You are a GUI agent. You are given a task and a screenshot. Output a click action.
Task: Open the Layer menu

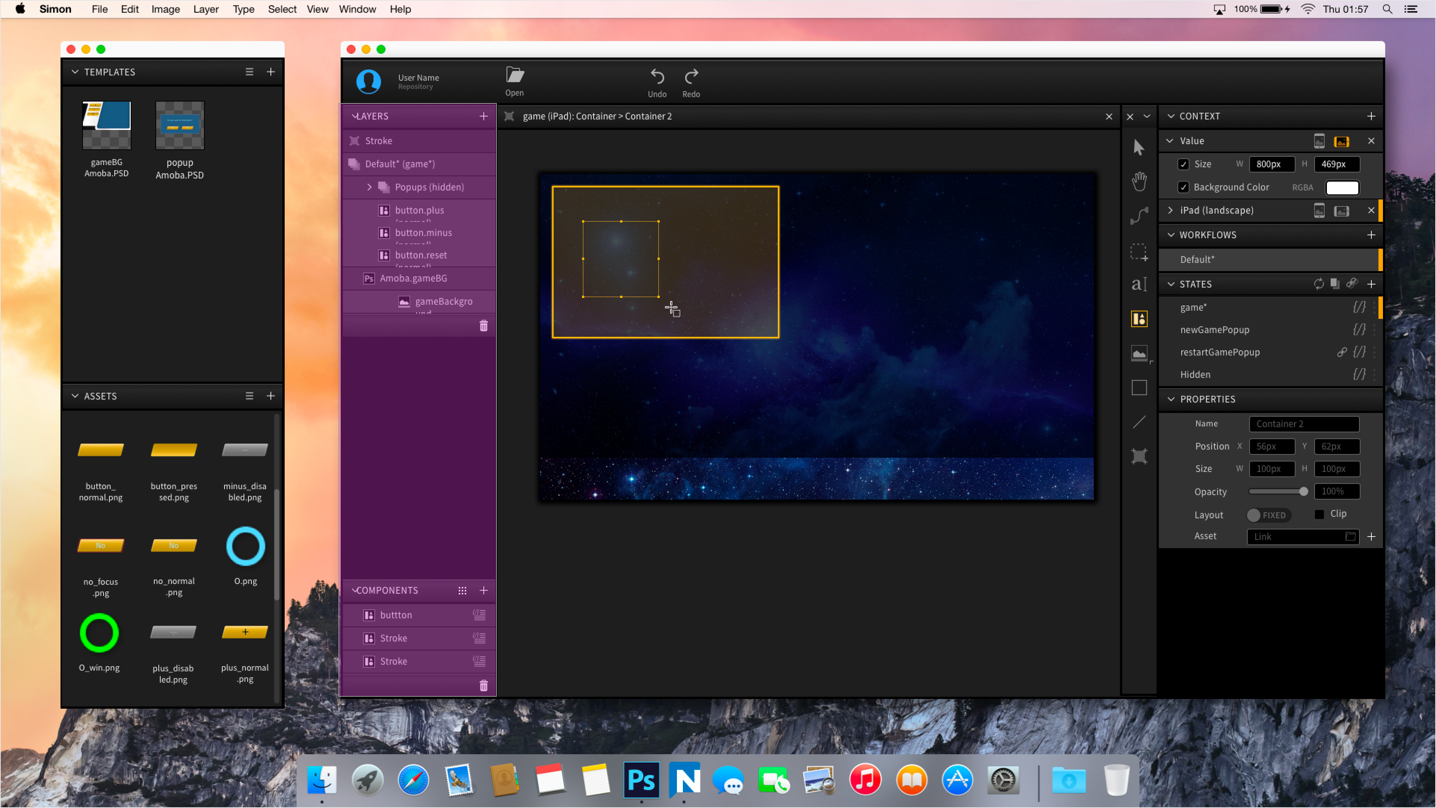click(206, 9)
